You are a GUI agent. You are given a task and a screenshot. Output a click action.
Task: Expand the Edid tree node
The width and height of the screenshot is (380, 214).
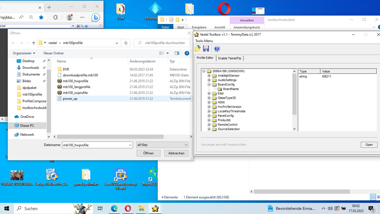coord(209,93)
